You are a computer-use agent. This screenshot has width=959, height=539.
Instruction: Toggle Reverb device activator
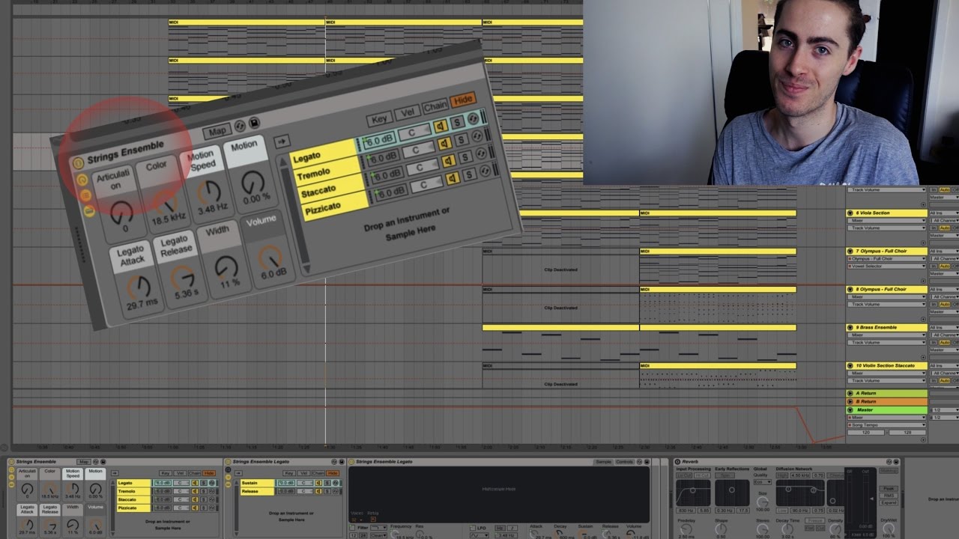click(x=677, y=462)
